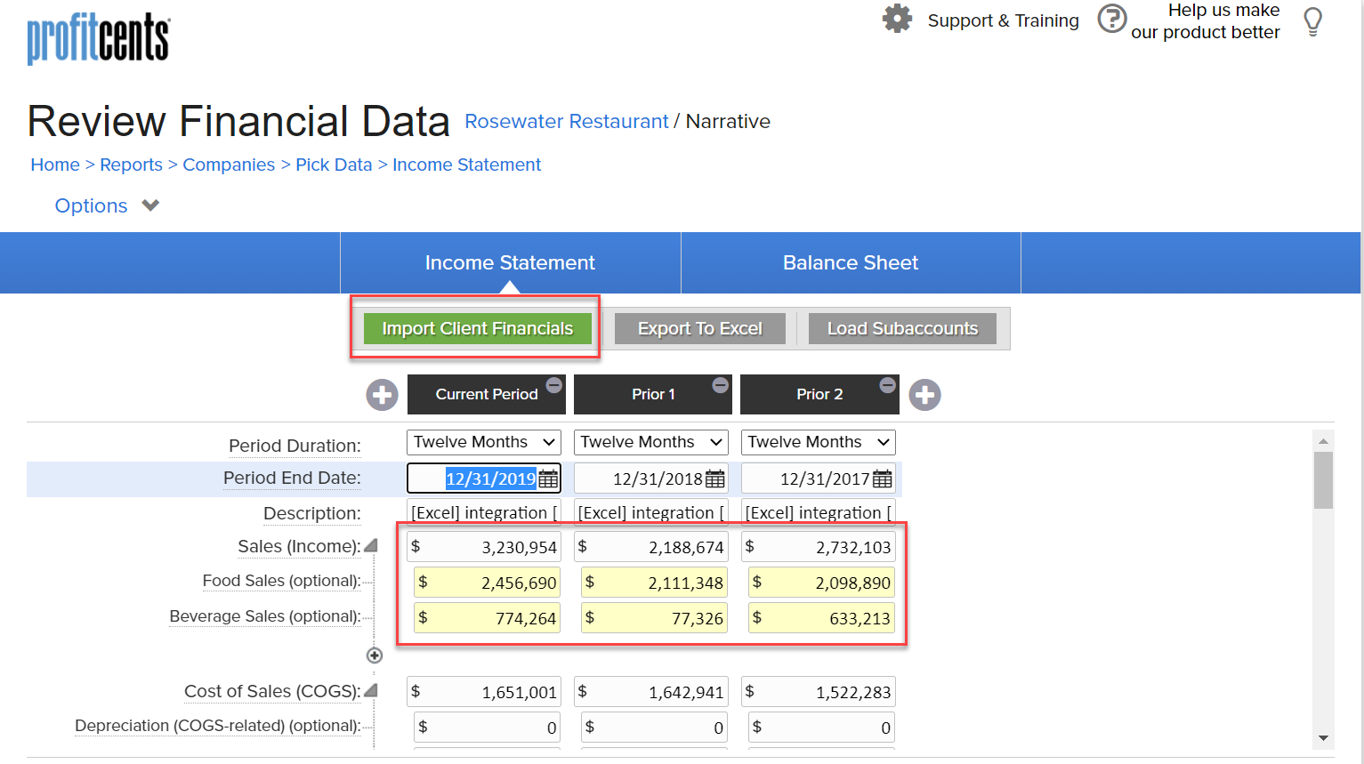Click Beverage Sales field 774,264
Screen dimensions: 1364x764
click(488, 618)
